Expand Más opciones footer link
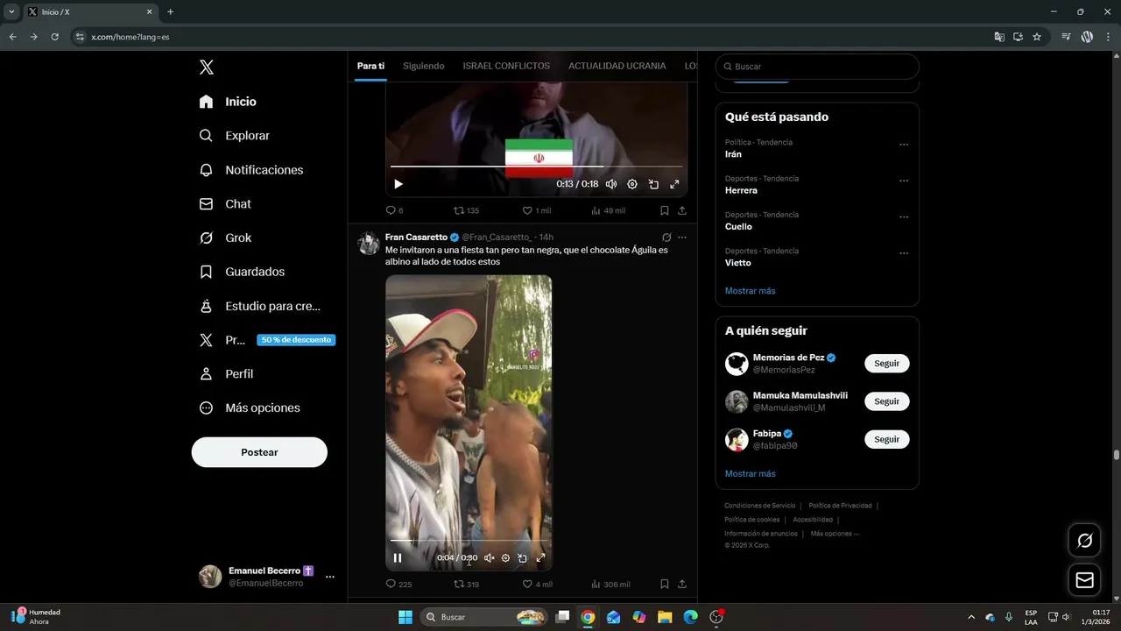The height and width of the screenshot is (631, 1121). point(835,534)
